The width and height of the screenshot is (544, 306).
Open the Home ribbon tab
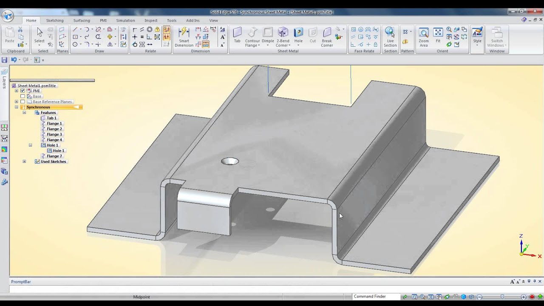(31, 20)
